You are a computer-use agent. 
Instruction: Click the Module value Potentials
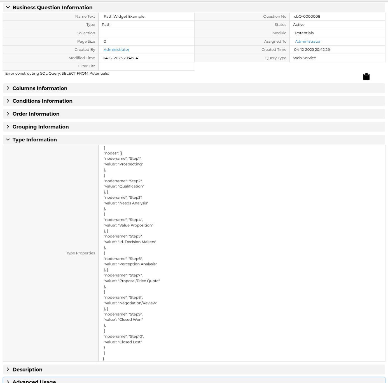(304, 33)
